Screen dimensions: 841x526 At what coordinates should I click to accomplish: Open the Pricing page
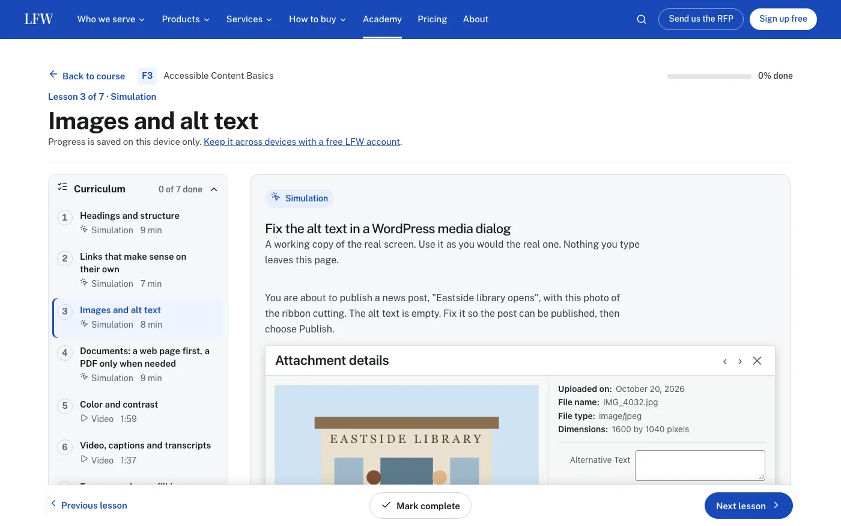[x=433, y=19]
